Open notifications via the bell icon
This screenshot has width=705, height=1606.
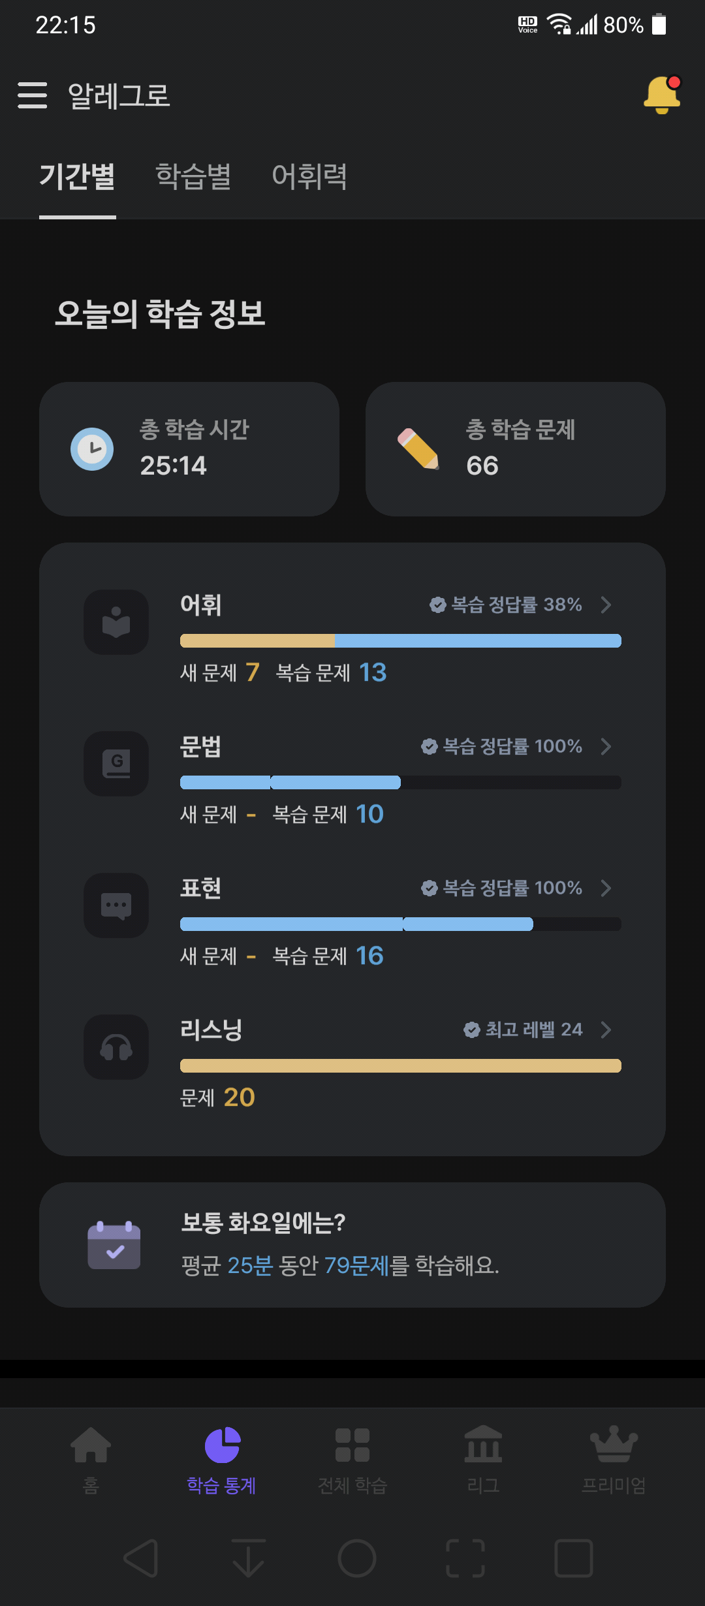point(662,95)
